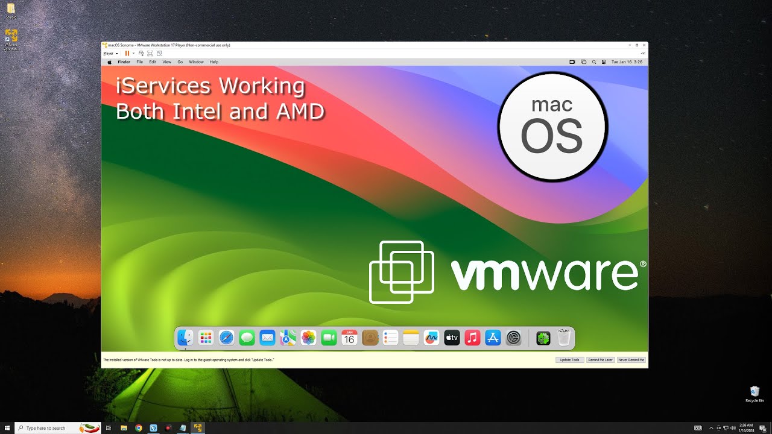The width and height of the screenshot is (772, 434).
Task: Open Freeform app in the dock
Action: coord(431,338)
